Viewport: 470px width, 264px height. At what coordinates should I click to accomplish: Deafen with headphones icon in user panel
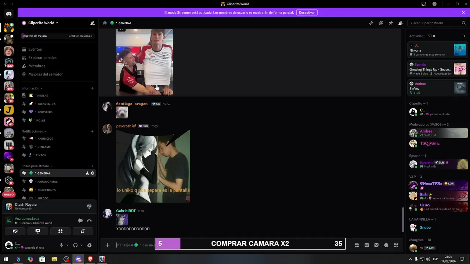click(75, 245)
